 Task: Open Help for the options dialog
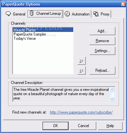click(110, 126)
